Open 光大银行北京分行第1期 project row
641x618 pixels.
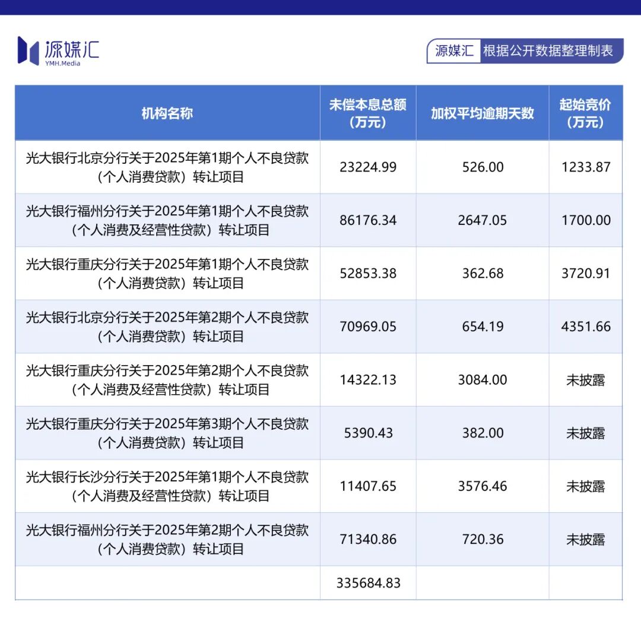(167, 167)
